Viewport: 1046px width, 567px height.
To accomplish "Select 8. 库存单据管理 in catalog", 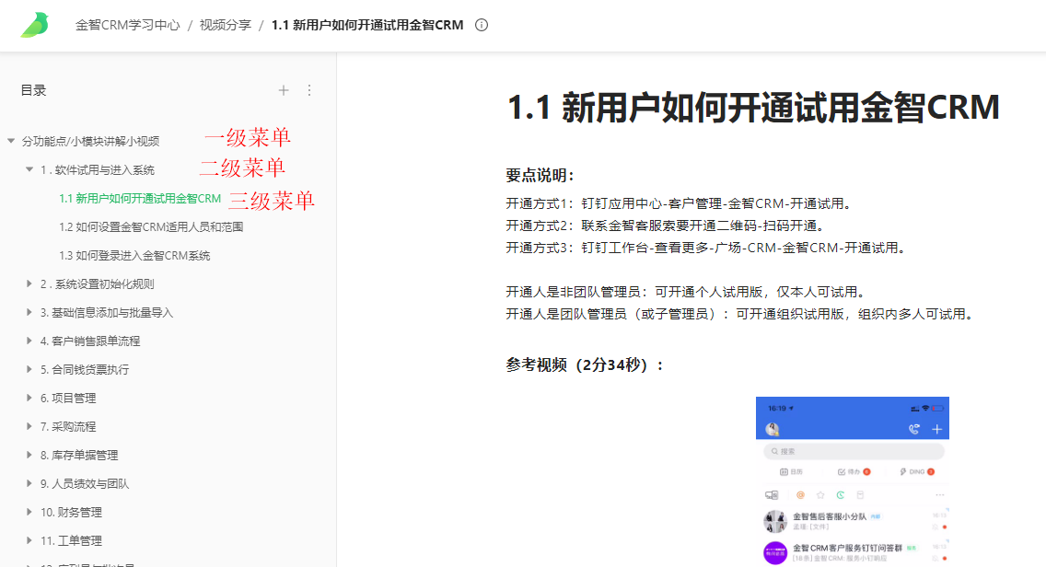I will 79,456.
